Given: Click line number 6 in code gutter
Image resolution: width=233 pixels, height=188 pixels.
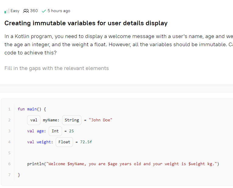Looking at the screenshot, I should pyautogui.click(x=9, y=164).
